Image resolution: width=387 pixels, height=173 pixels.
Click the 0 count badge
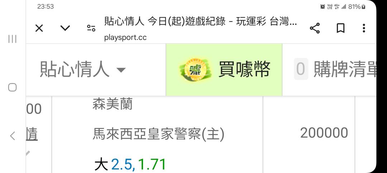tap(301, 69)
